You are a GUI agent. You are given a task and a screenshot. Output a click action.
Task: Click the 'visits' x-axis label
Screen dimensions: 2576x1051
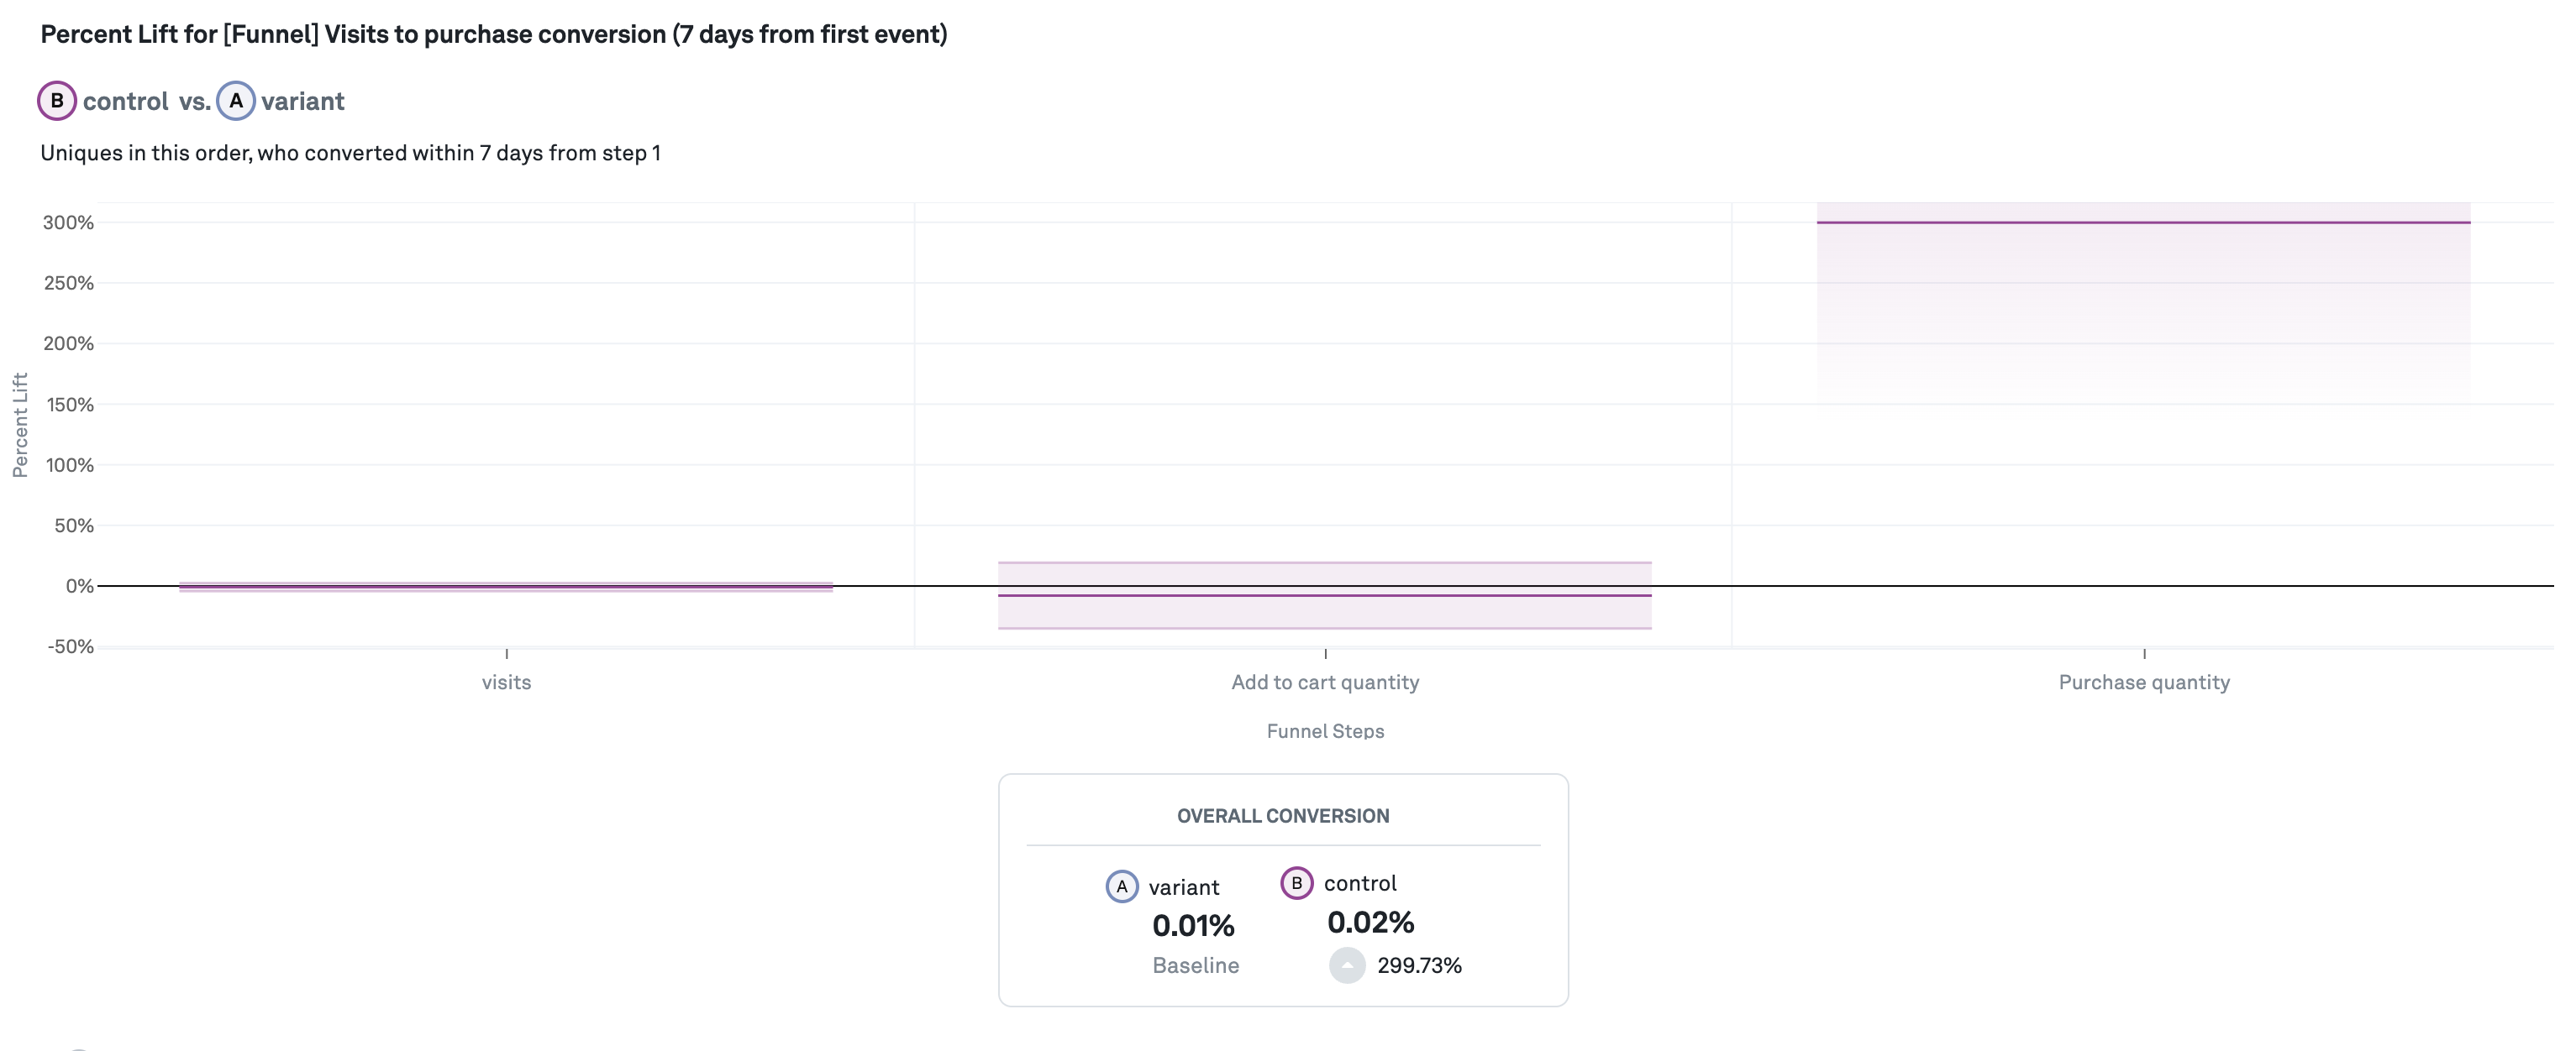(506, 682)
